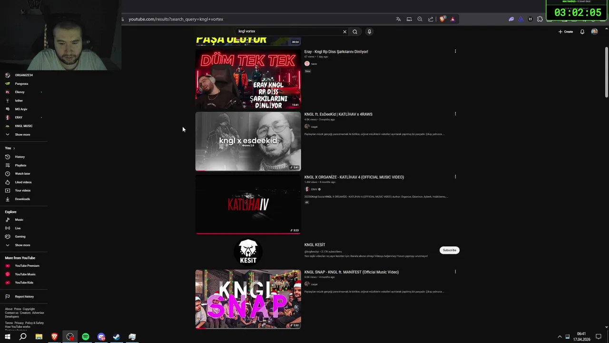Screen dimensions: 609x343
Task: Activate voice search microphone icon
Action: [369, 32]
